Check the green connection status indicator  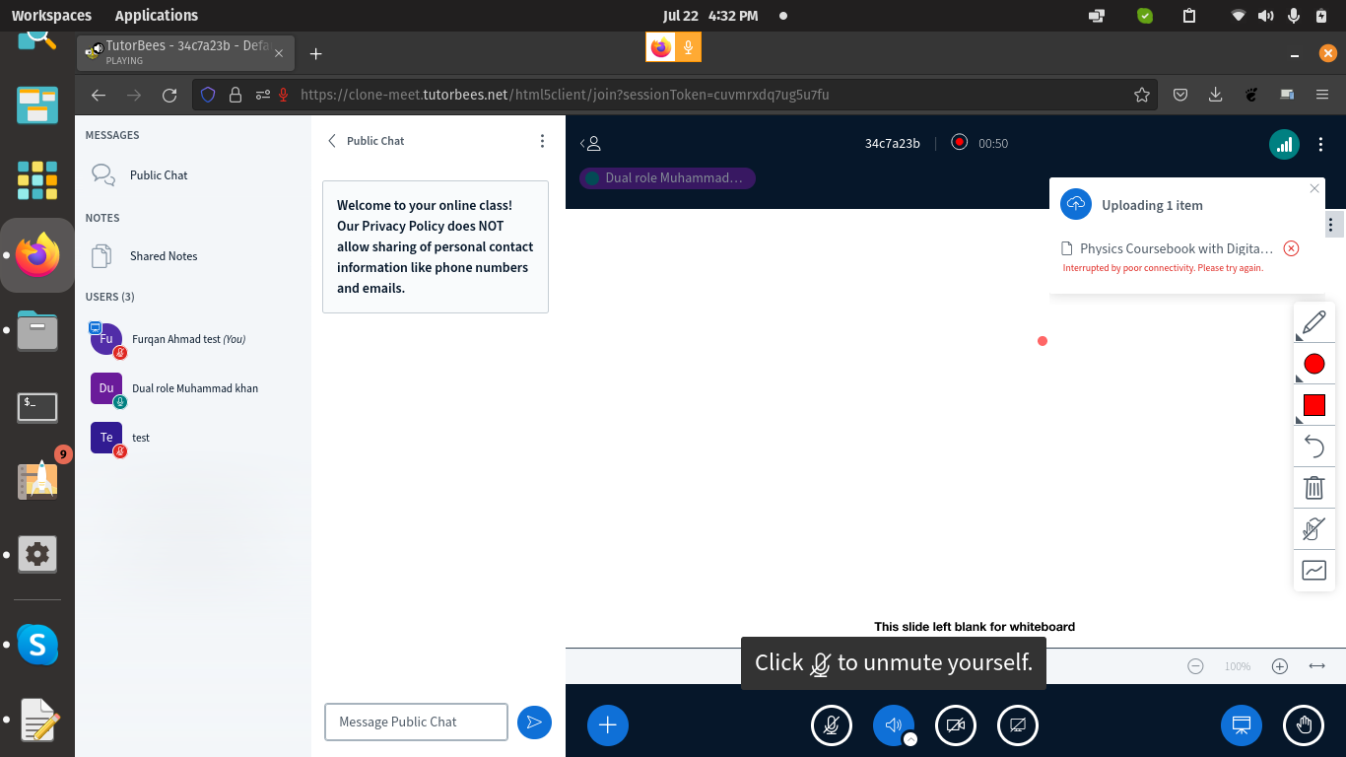tap(1284, 143)
